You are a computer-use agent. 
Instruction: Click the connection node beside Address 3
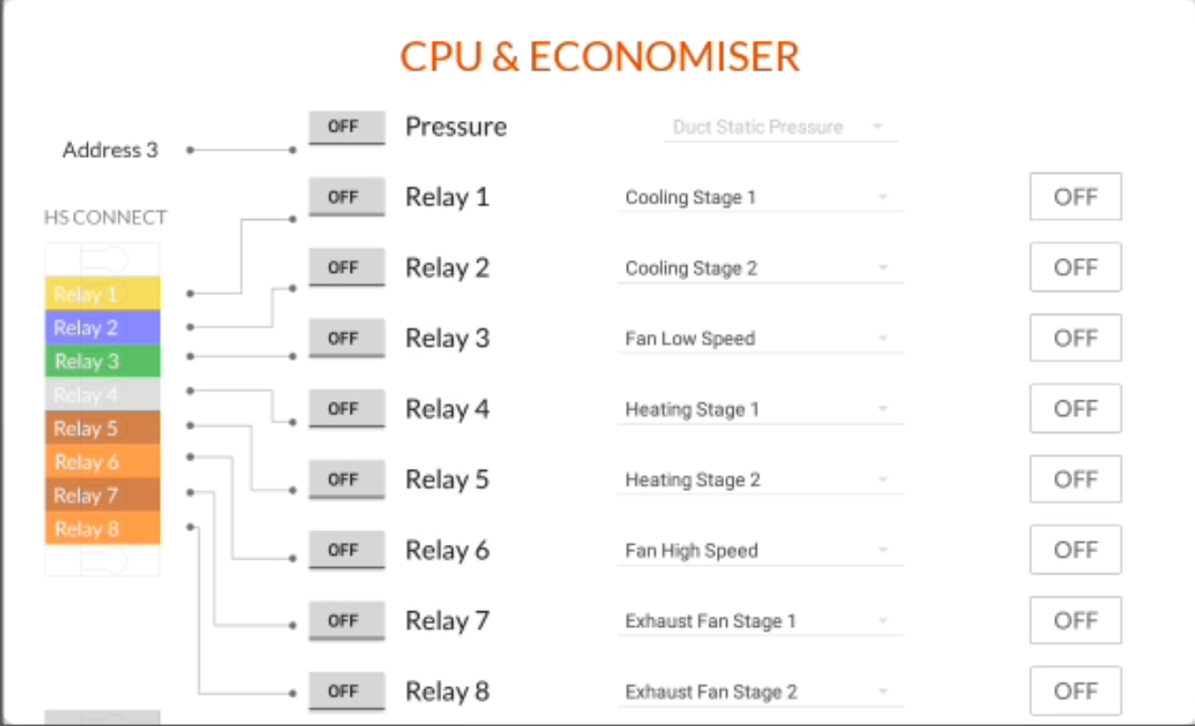click(189, 150)
